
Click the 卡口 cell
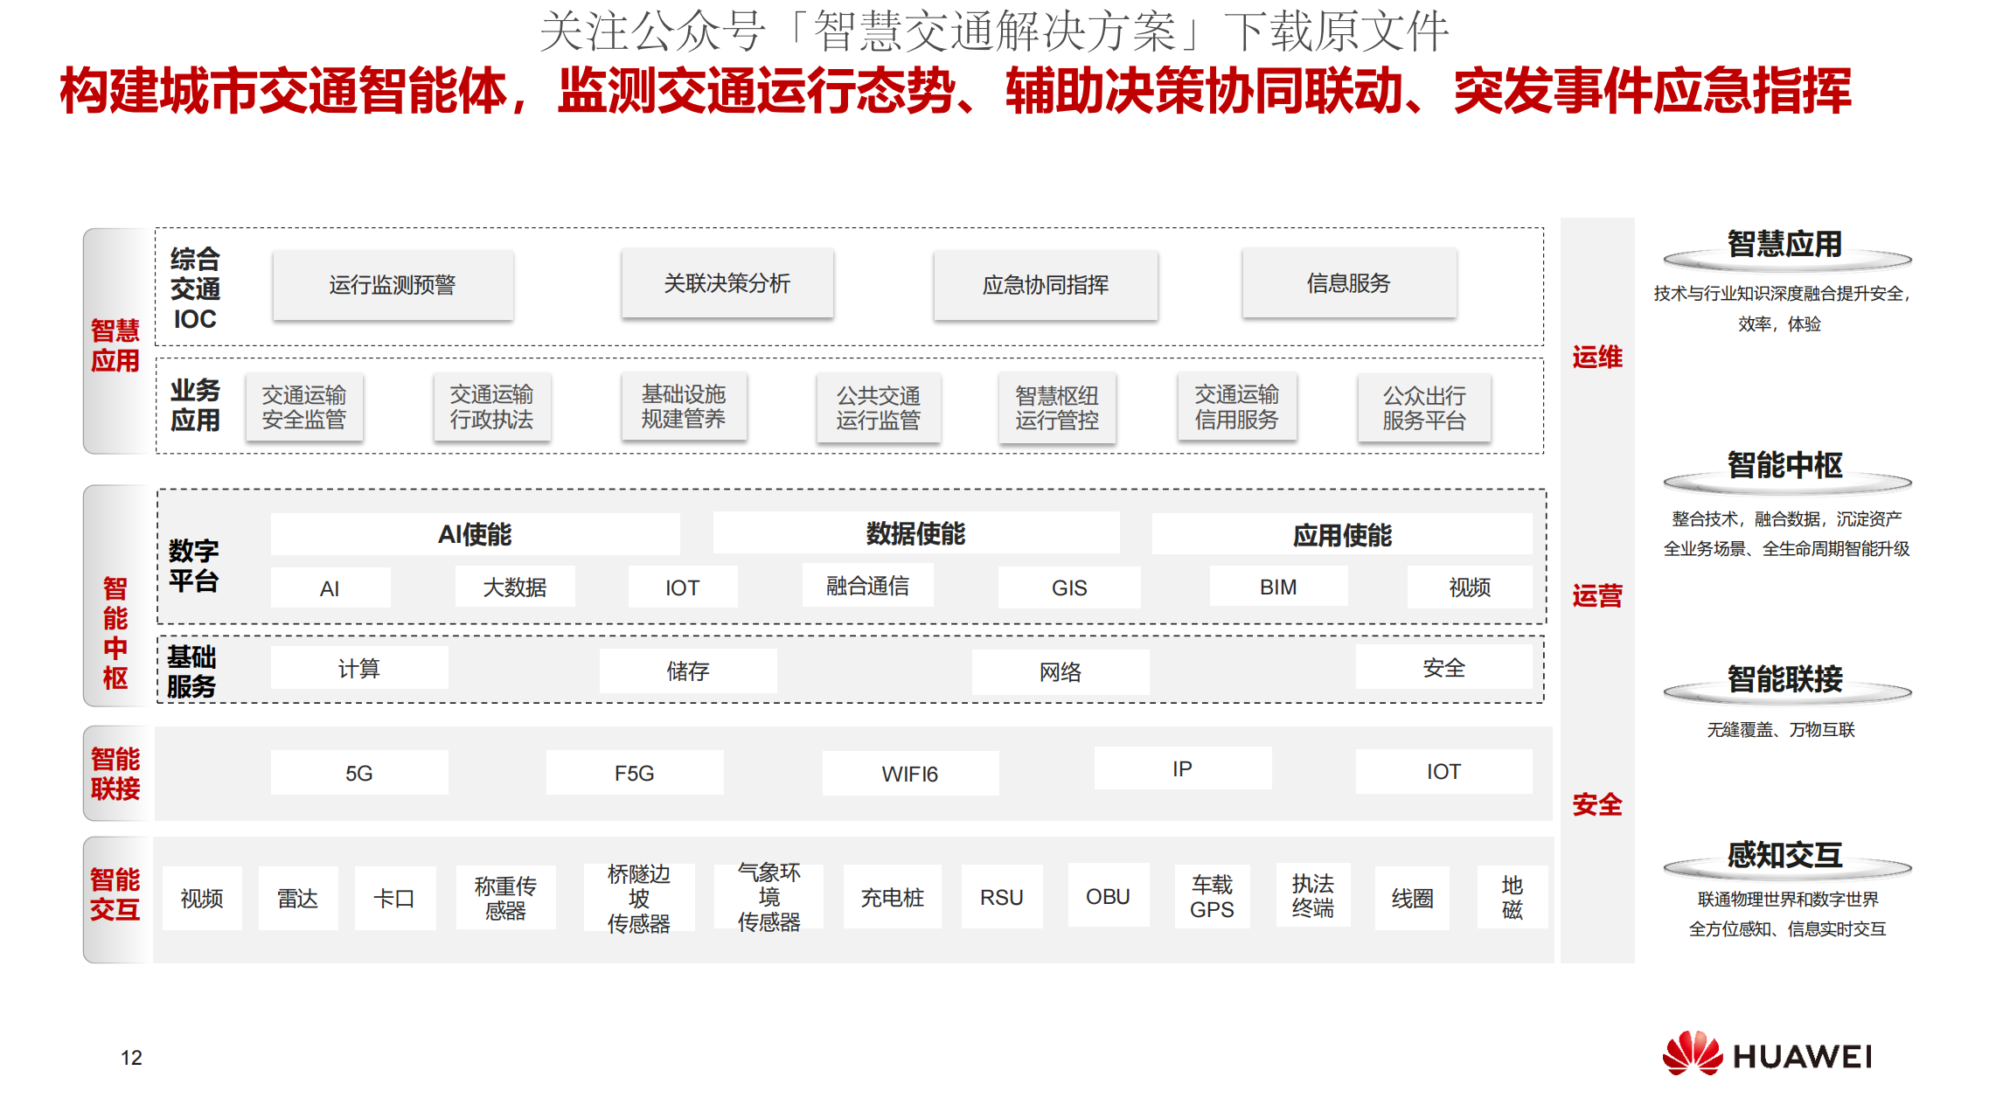(394, 898)
